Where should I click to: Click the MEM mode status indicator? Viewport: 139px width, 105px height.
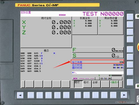pos(75,78)
